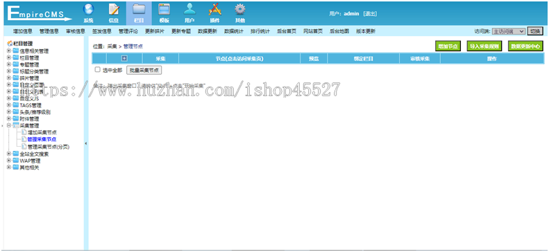Image resolution: width=549 pixels, height=252 pixels.
Task: Select the 栏目 folder icon tab
Action: pos(139,13)
